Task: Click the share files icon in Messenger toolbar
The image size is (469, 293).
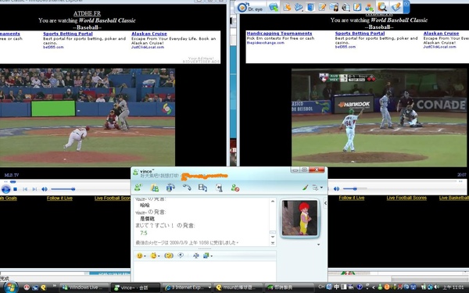Action: (154, 188)
